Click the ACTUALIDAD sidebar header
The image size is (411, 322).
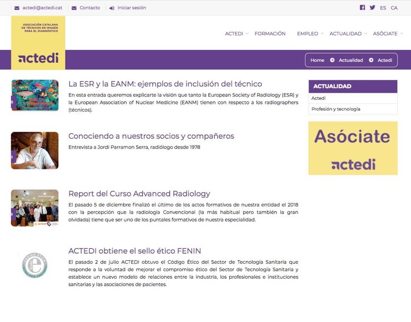(353, 86)
